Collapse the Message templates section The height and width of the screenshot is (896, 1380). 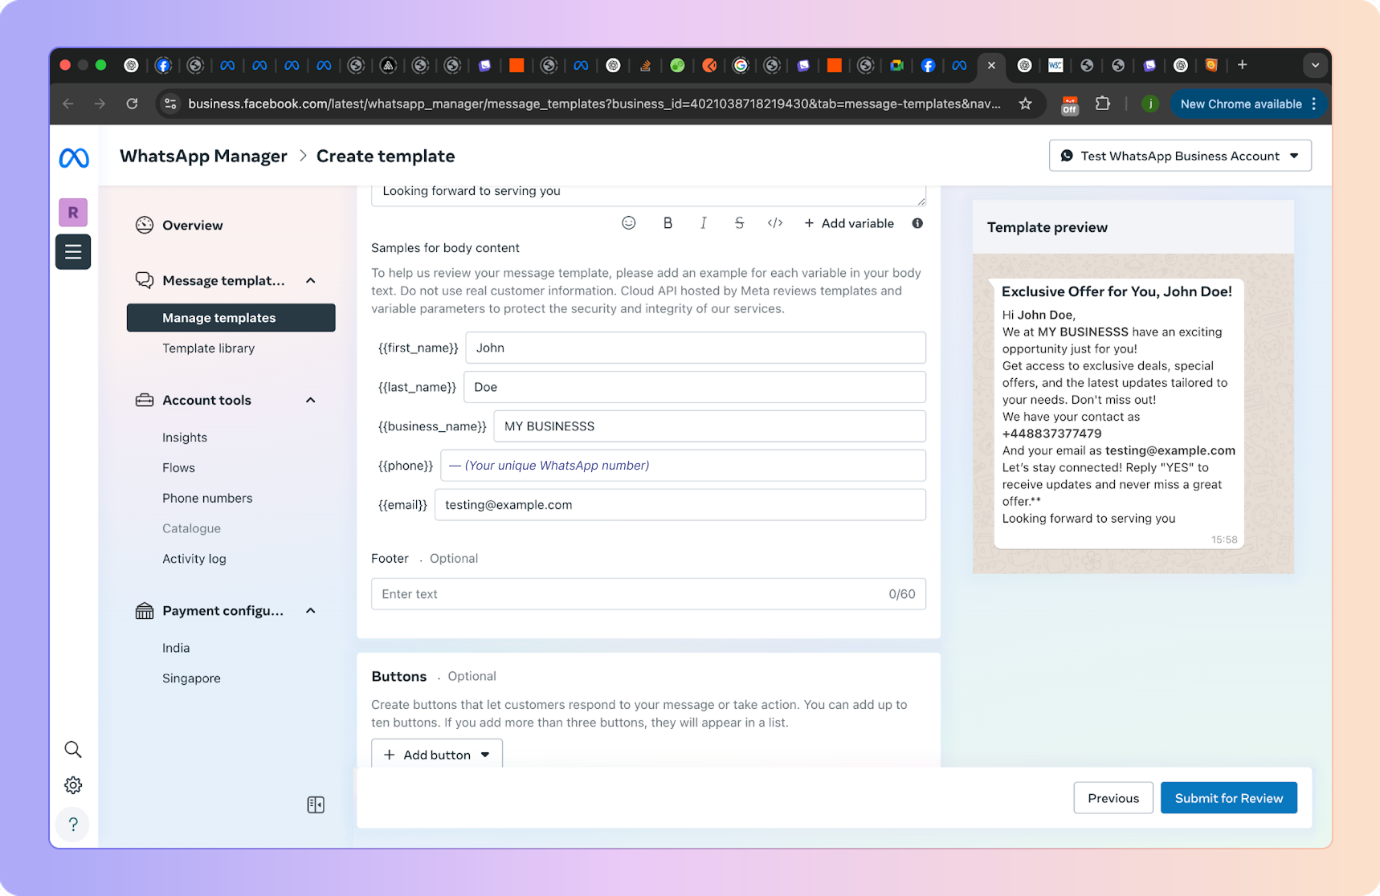point(311,280)
